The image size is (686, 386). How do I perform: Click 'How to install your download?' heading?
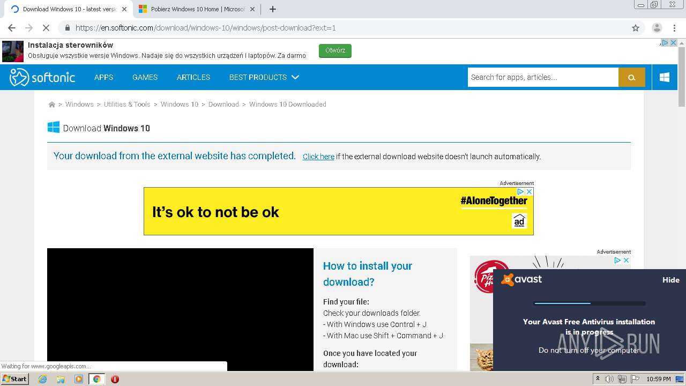click(x=368, y=274)
